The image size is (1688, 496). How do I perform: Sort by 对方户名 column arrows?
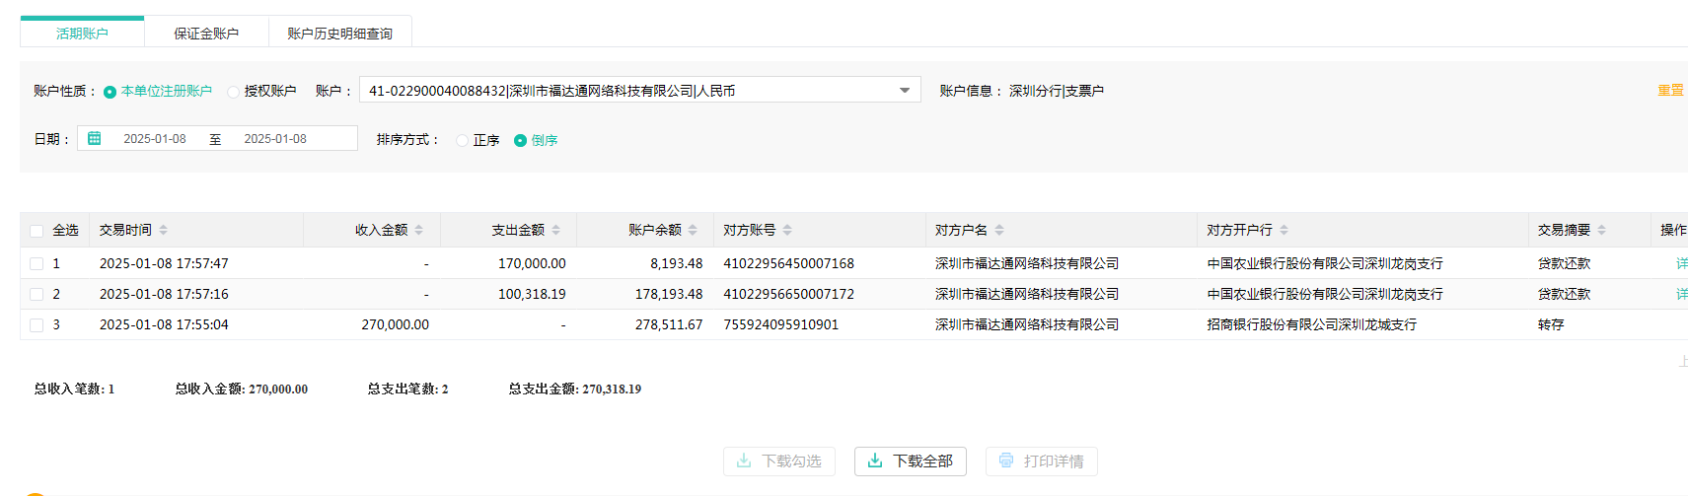999,230
